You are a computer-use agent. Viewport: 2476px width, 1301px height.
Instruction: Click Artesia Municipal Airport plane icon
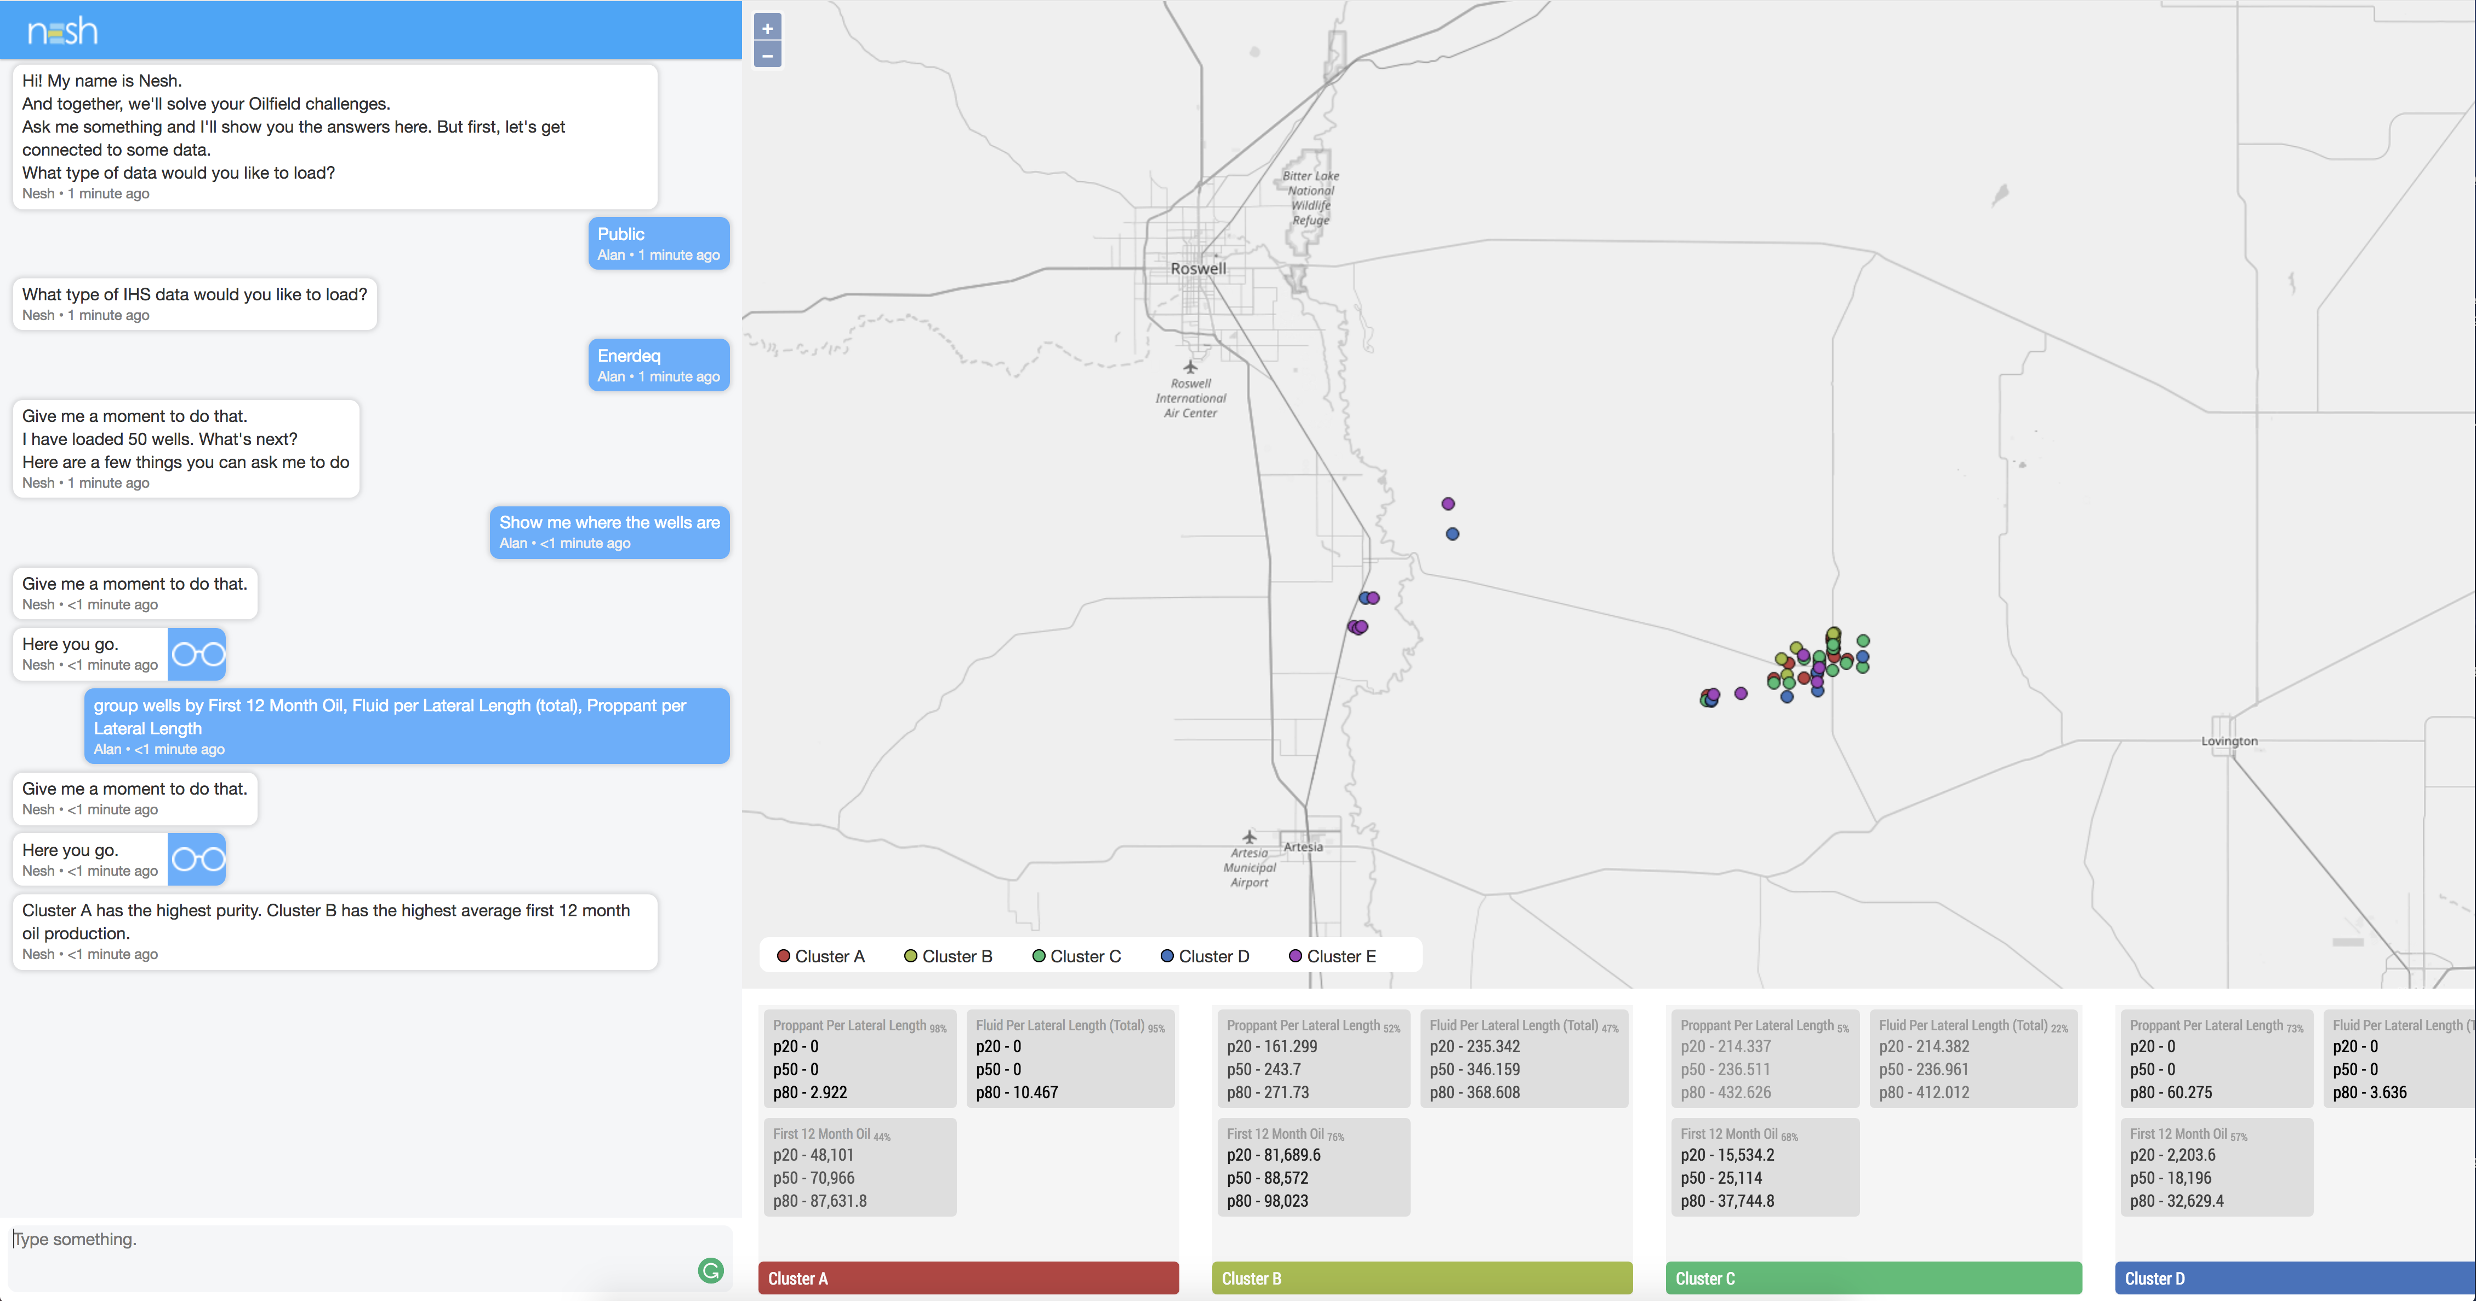point(1248,836)
